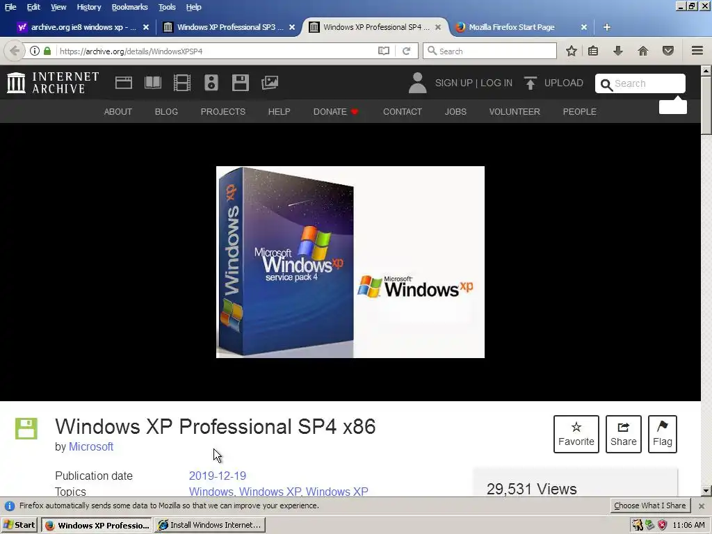
Task: Click the address bar URL field
Action: point(218,51)
